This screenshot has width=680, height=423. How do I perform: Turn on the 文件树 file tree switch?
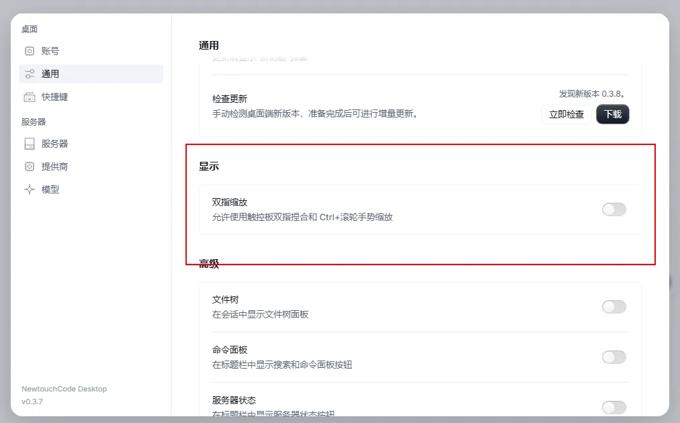(613, 307)
